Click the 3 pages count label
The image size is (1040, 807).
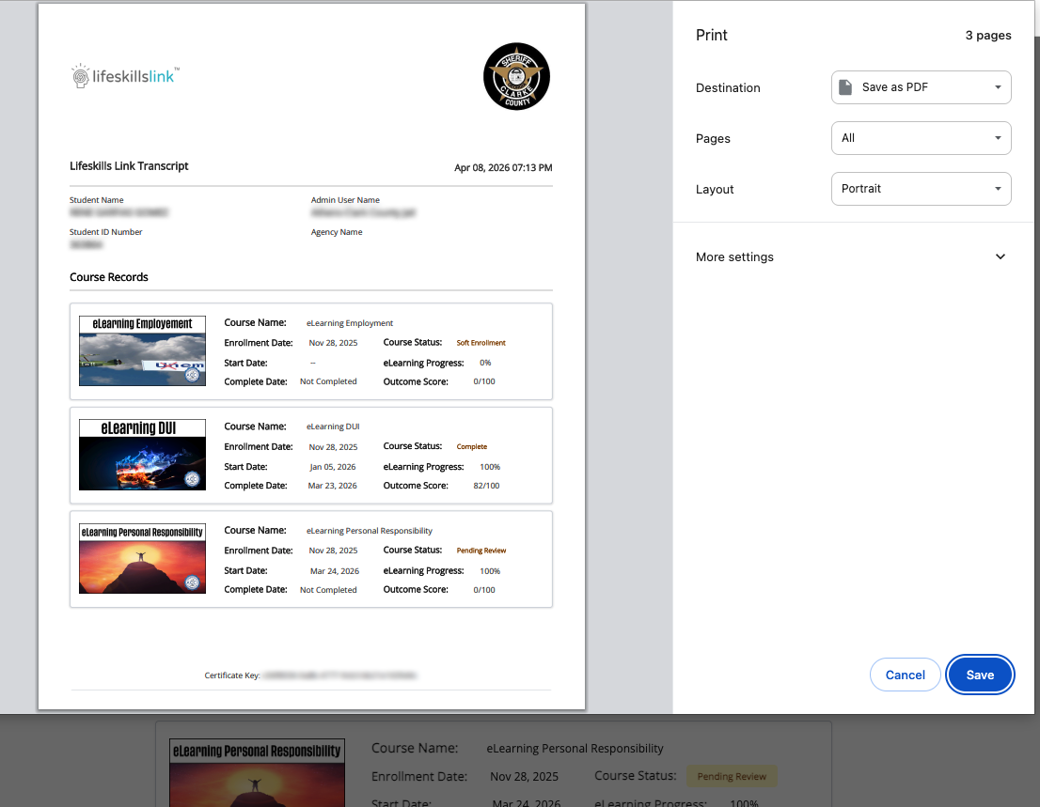(x=987, y=36)
